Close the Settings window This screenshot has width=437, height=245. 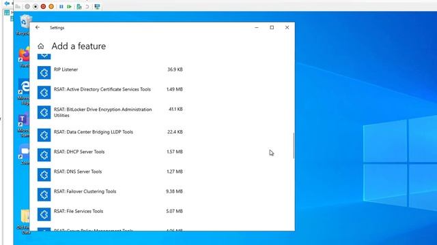tap(287, 27)
